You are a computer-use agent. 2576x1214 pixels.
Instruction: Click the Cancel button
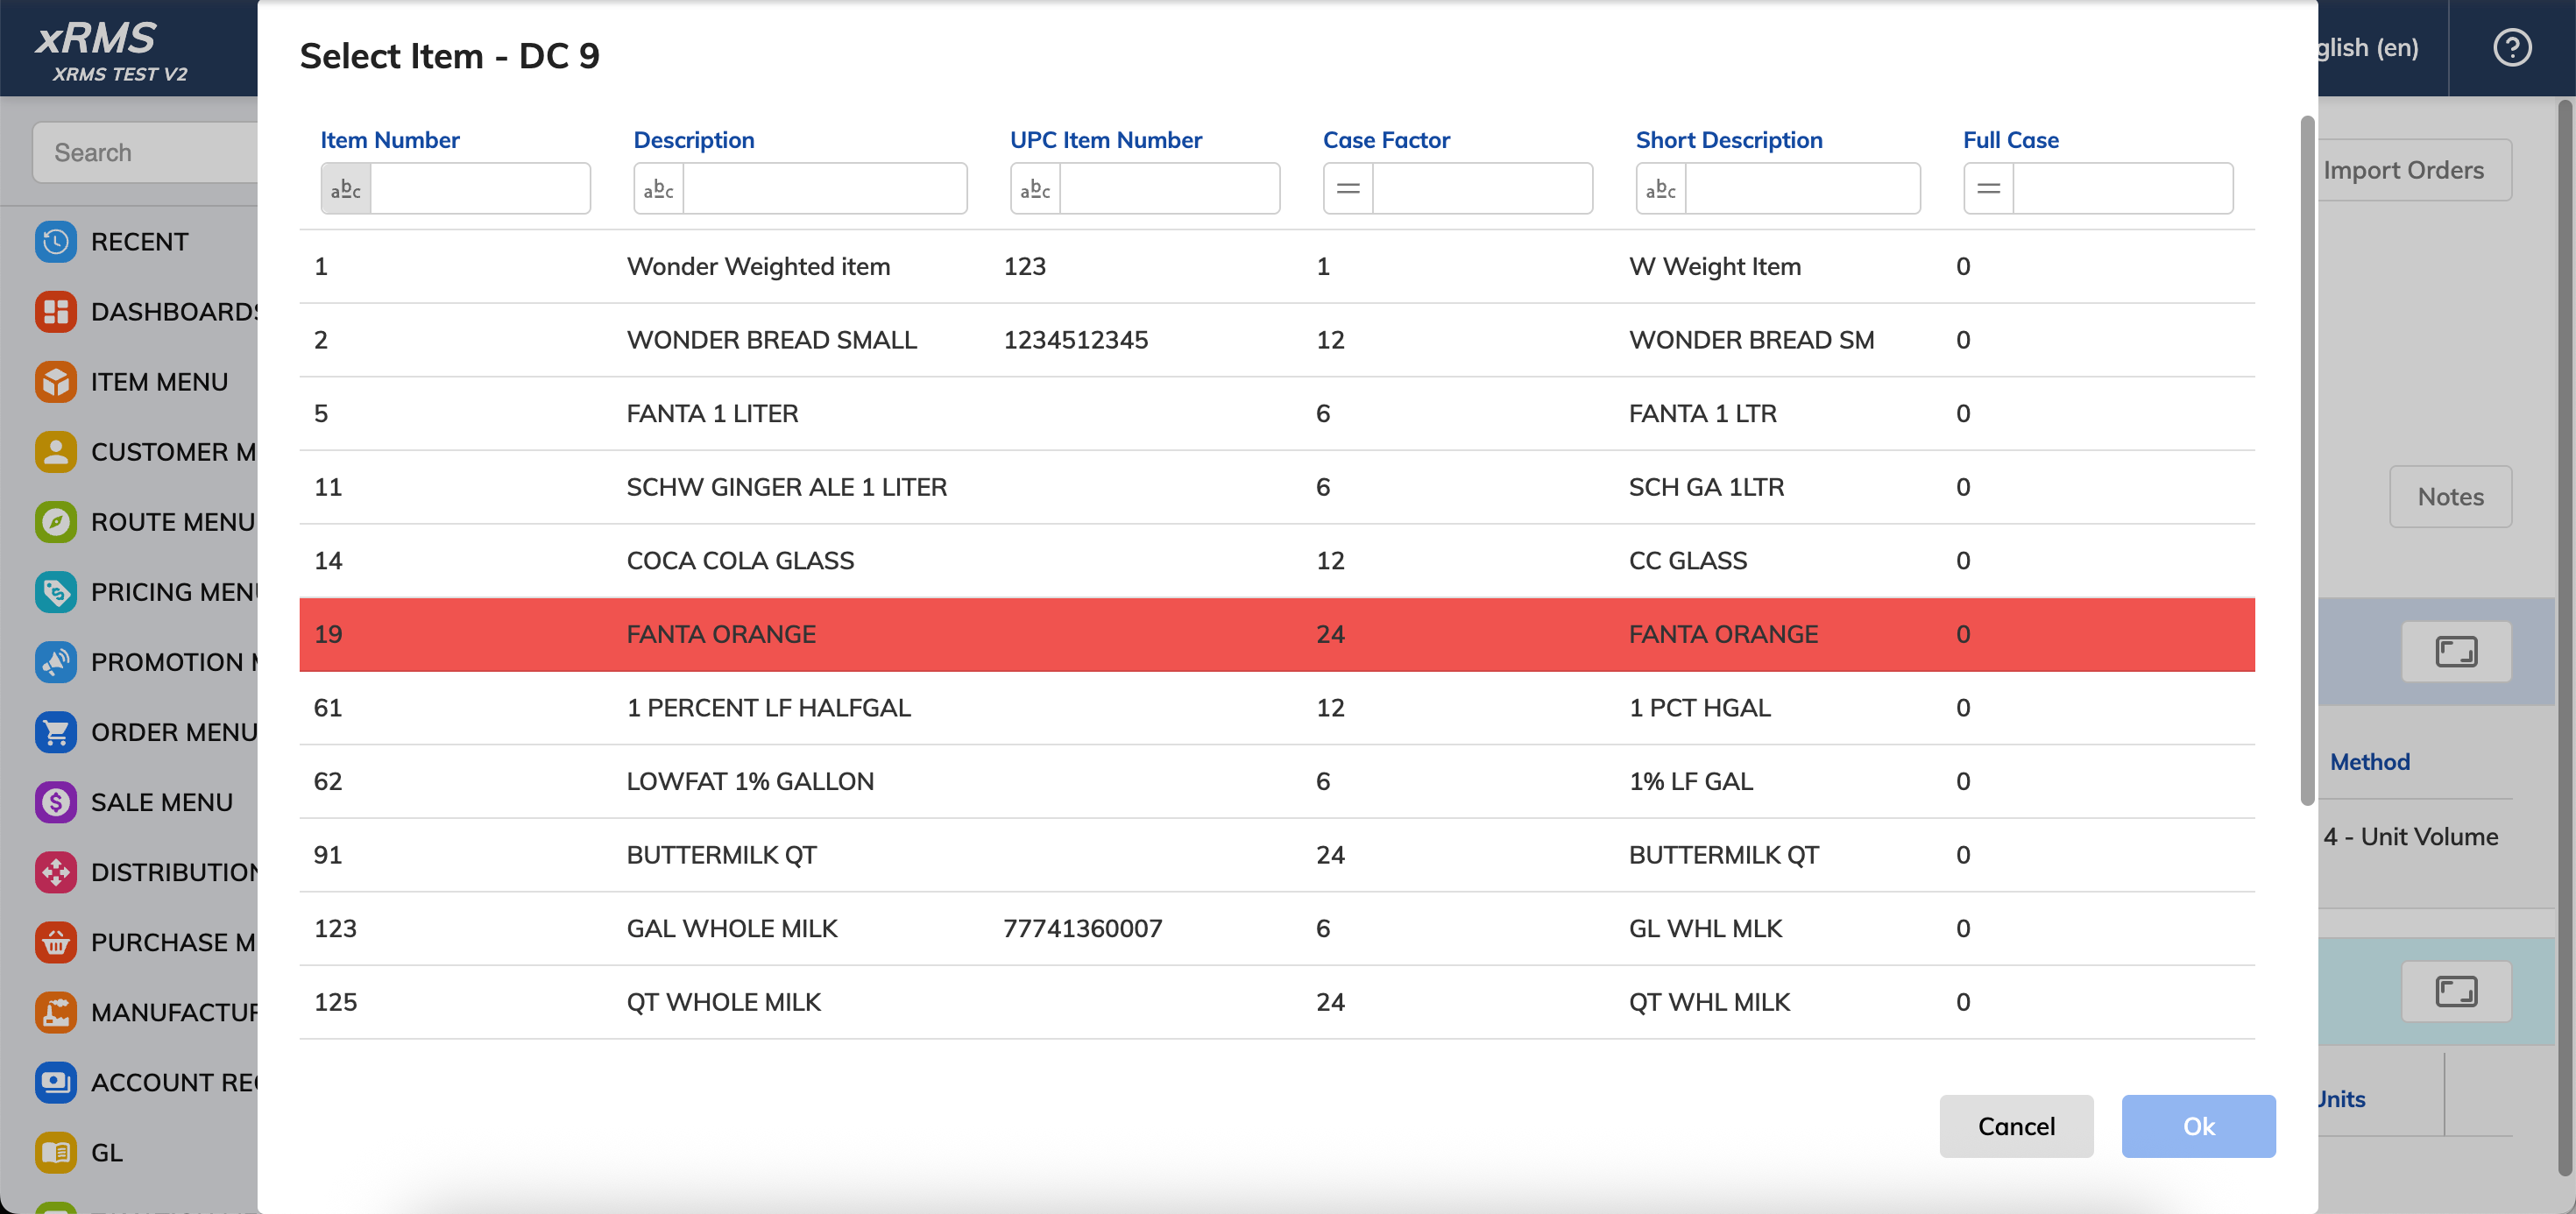pos(2016,1126)
